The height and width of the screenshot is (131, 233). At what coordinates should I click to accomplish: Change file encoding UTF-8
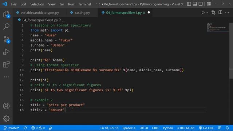tap(143, 128)
